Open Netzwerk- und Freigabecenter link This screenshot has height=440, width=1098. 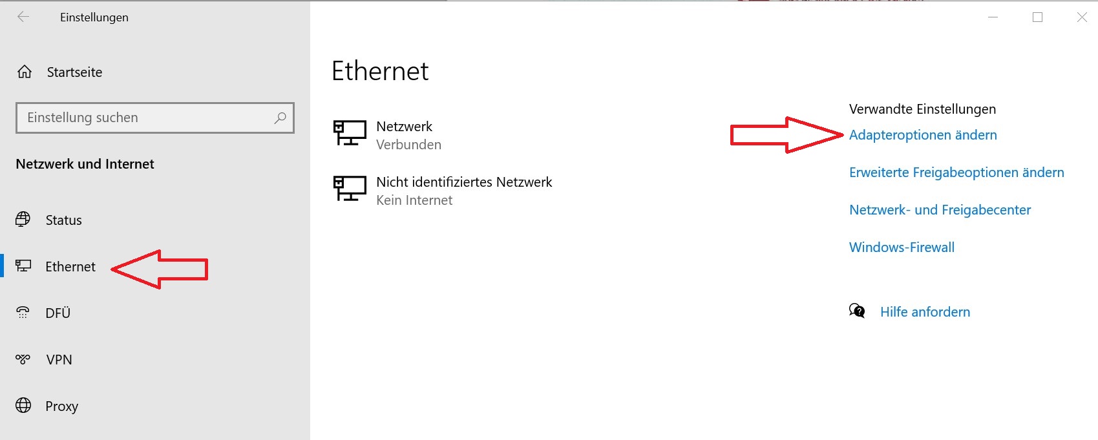940,210
